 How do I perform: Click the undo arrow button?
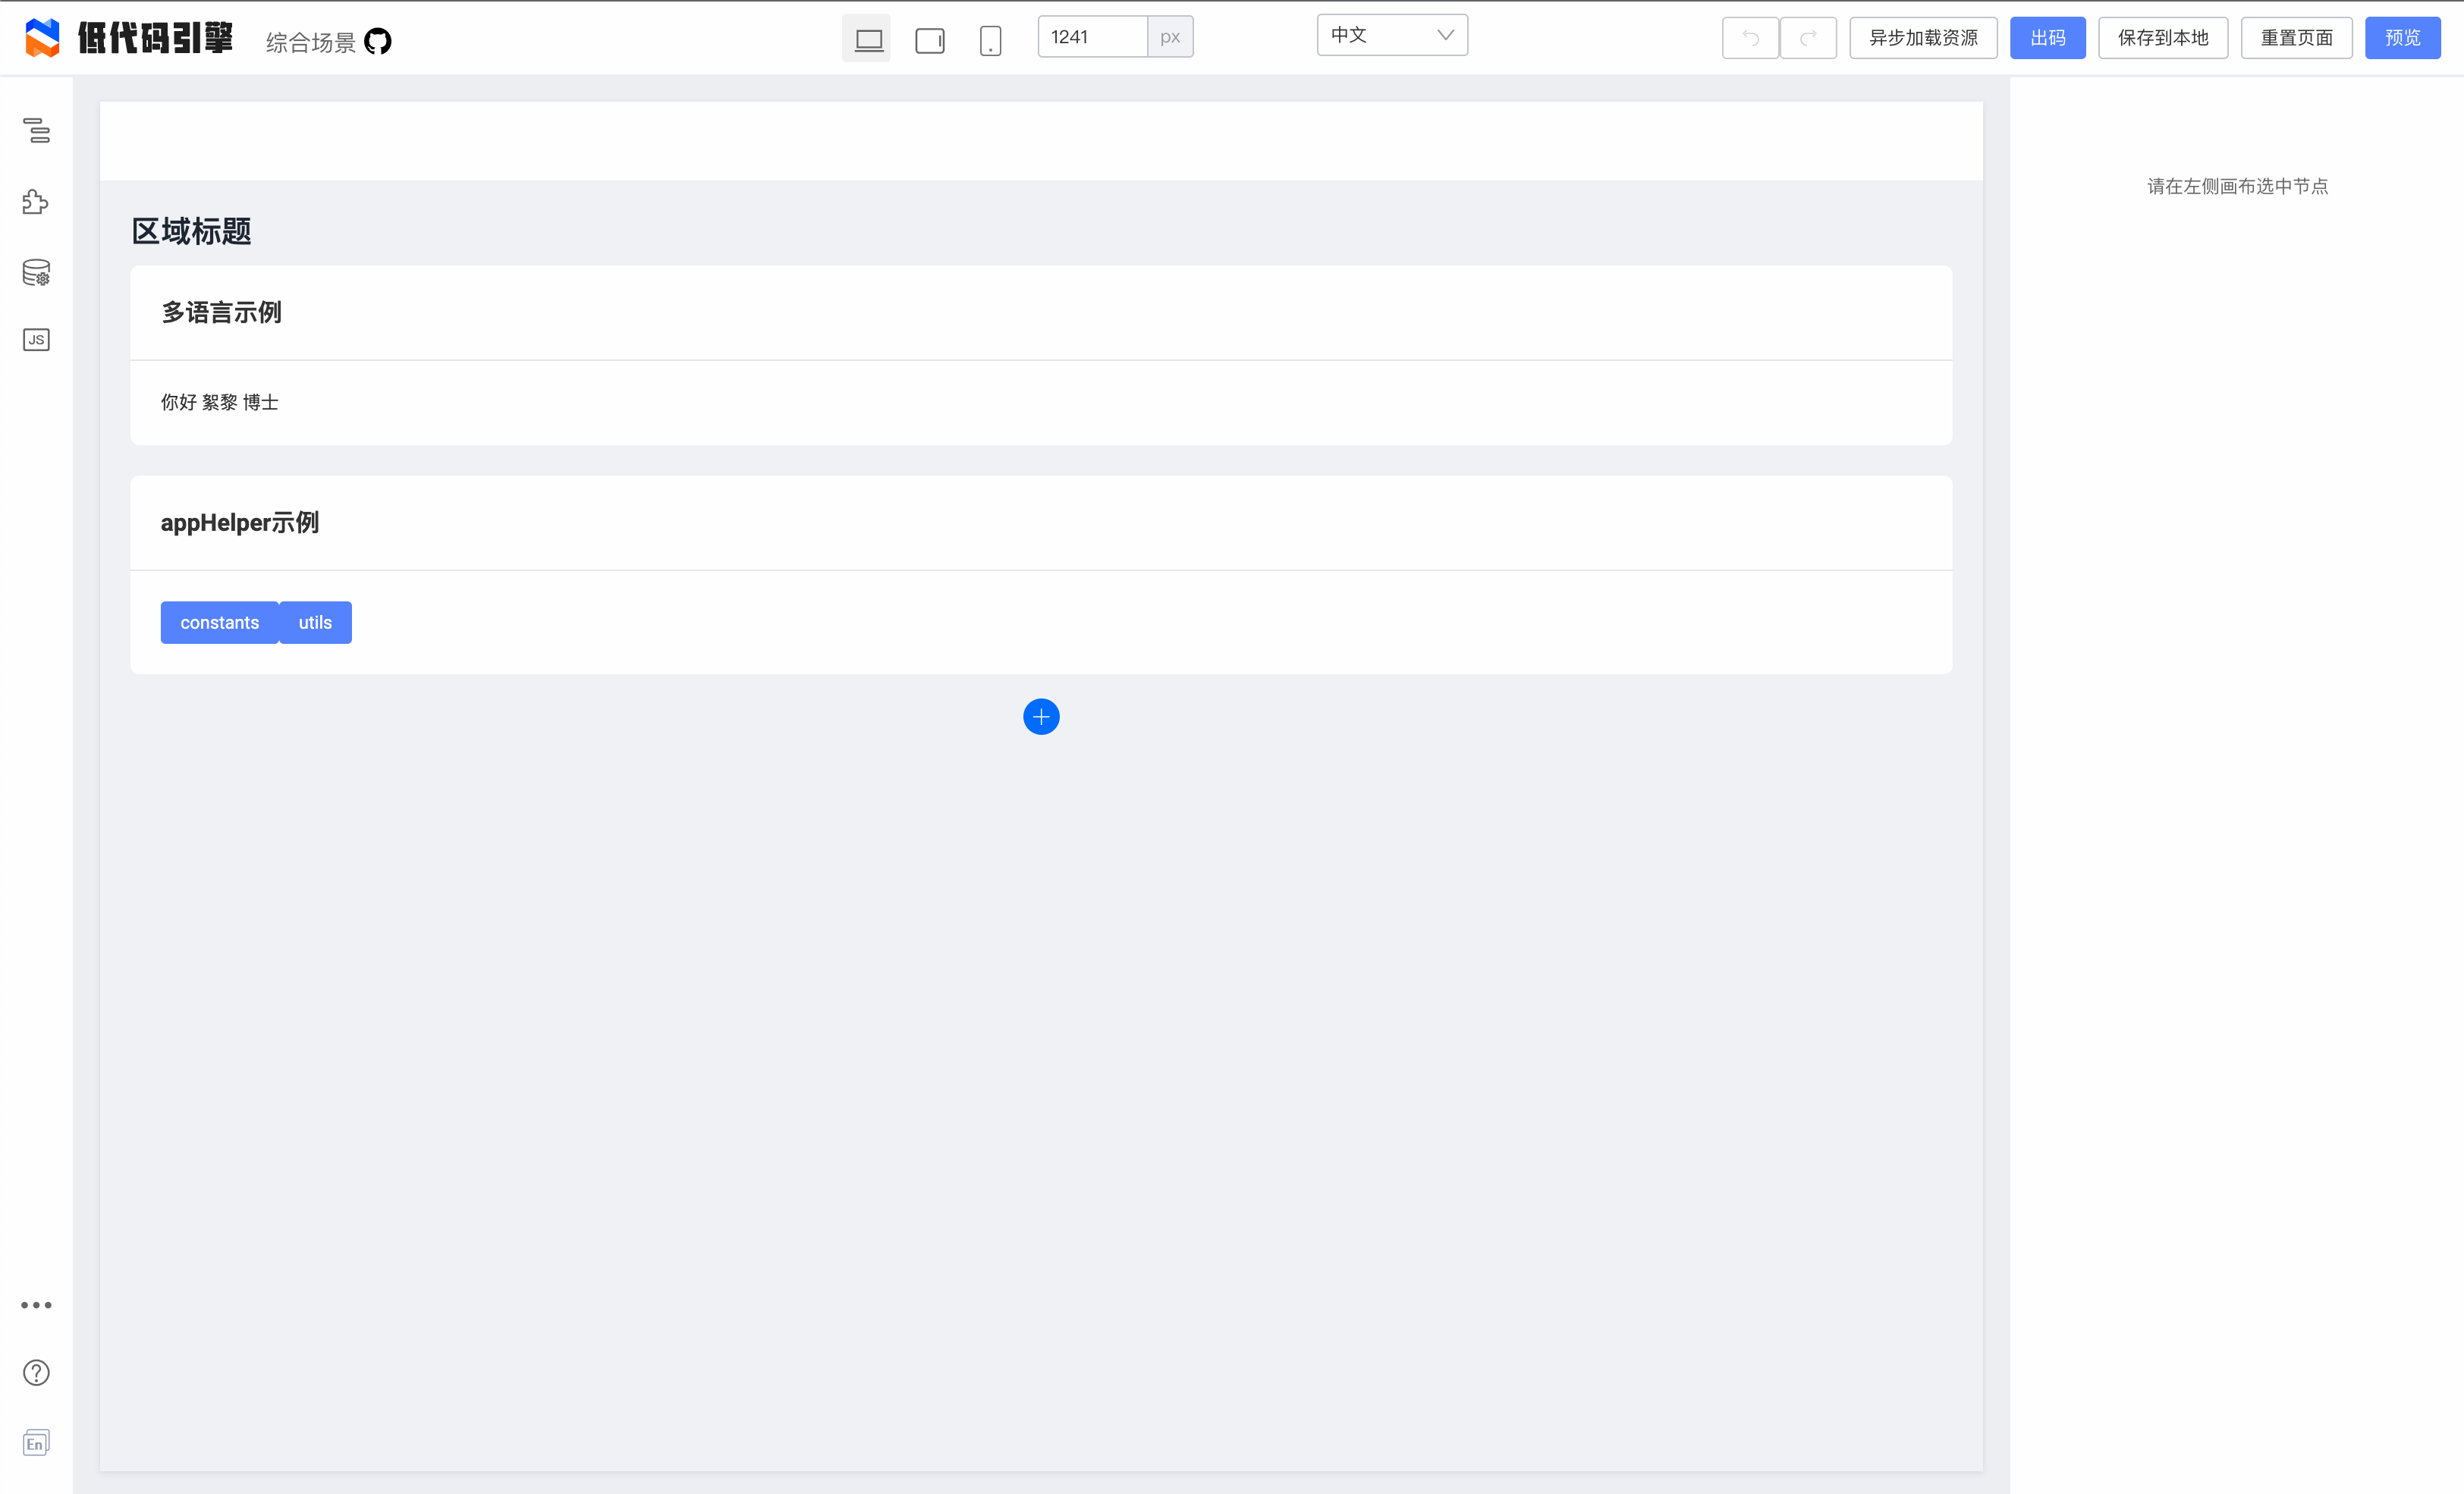point(1750,38)
